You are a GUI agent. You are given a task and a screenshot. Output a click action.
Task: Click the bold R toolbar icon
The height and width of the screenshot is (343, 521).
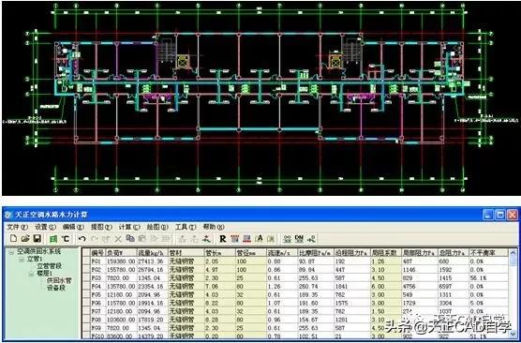pos(223,239)
